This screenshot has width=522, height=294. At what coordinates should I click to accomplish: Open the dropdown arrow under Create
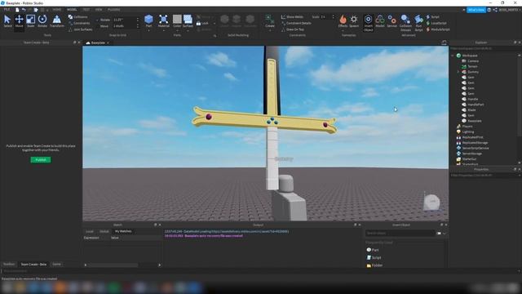(x=270, y=31)
